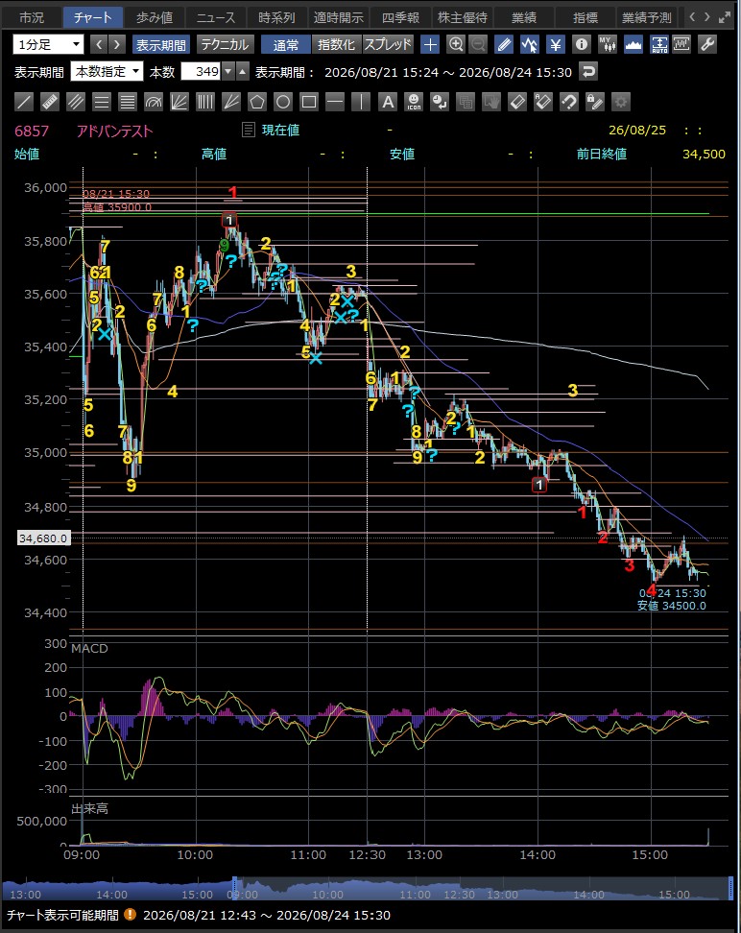Select the crosshair cursor tool
Viewport: 741px width, 933px height.
click(x=430, y=44)
